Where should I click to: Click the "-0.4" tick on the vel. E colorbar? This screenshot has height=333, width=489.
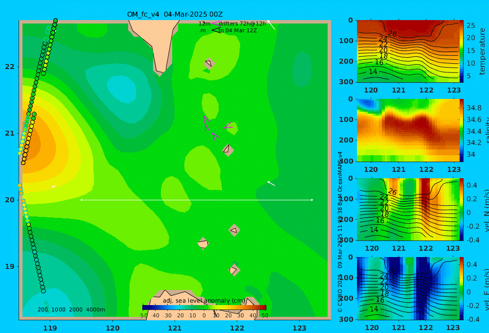click(x=472, y=319)
